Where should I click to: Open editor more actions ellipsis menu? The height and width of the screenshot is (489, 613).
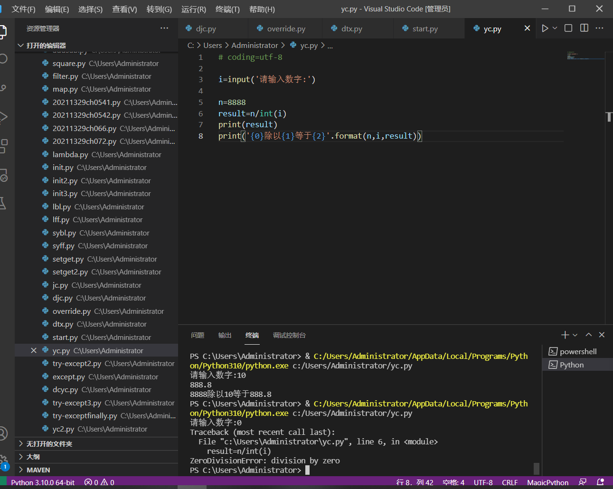tap(600, 28)
